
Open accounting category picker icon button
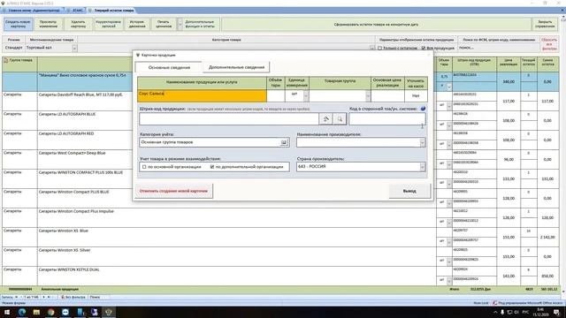(284, 142)
